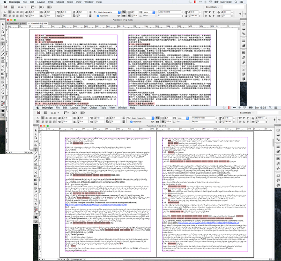Image resolution: width=281 pixels, height=261 pixels.
Task: Open the Layout menu above Untitled-1 window
Action: point(74,108)
